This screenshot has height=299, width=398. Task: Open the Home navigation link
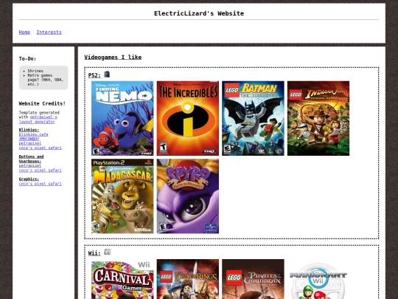pyautogui.click(x=24, y=32)
